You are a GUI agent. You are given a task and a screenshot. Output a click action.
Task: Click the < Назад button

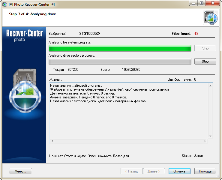pyautogui.click(x=131, y=171)
